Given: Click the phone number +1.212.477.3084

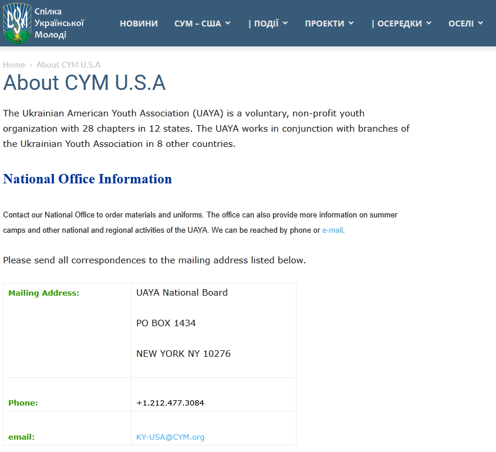Looking at the screenshot, I should 170,403.
